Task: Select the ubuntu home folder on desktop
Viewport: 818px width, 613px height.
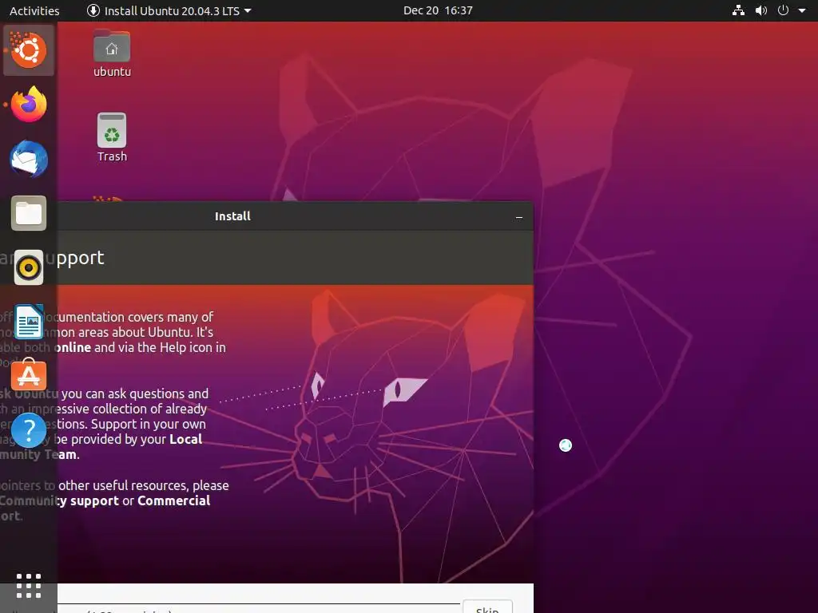Action: 112,53
